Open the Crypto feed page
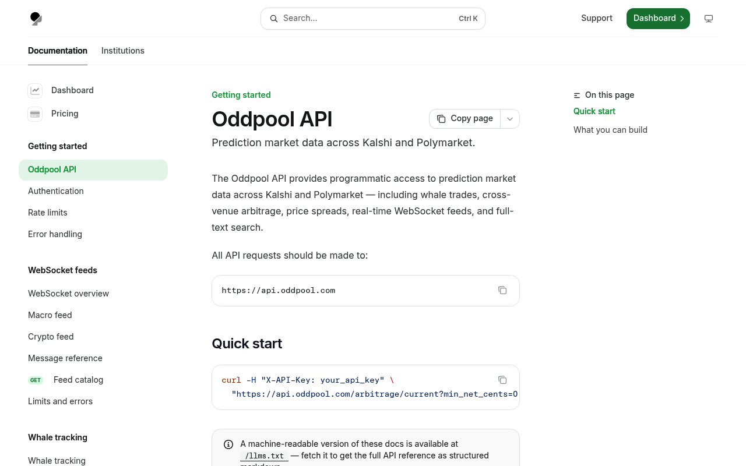Screen dimensions: 746x466 point(51,337)
